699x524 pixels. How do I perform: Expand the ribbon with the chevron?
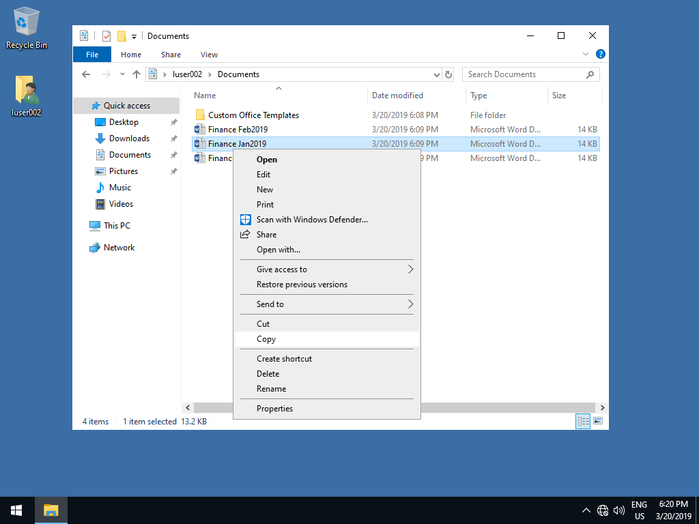(586, 55)
